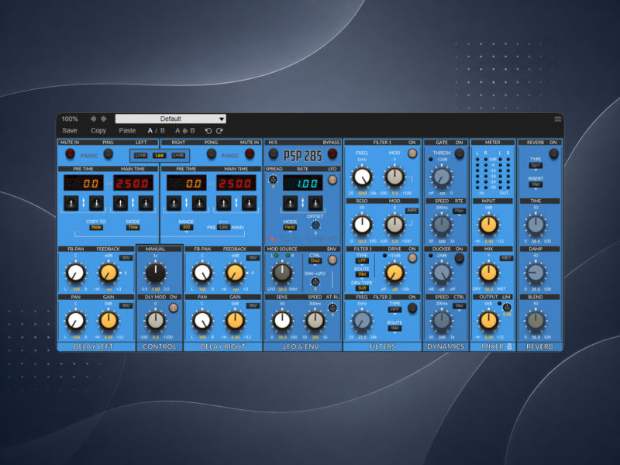Image resolution: width=620 pixels, height=465 pixels.
Task: Click the L<<R copy button
Action: click(178, 156)
